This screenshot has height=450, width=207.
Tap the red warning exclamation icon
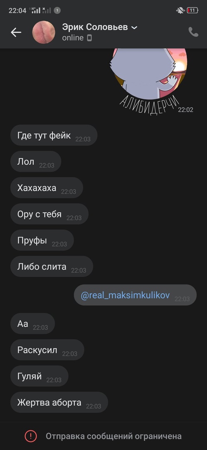click(31, 436)
